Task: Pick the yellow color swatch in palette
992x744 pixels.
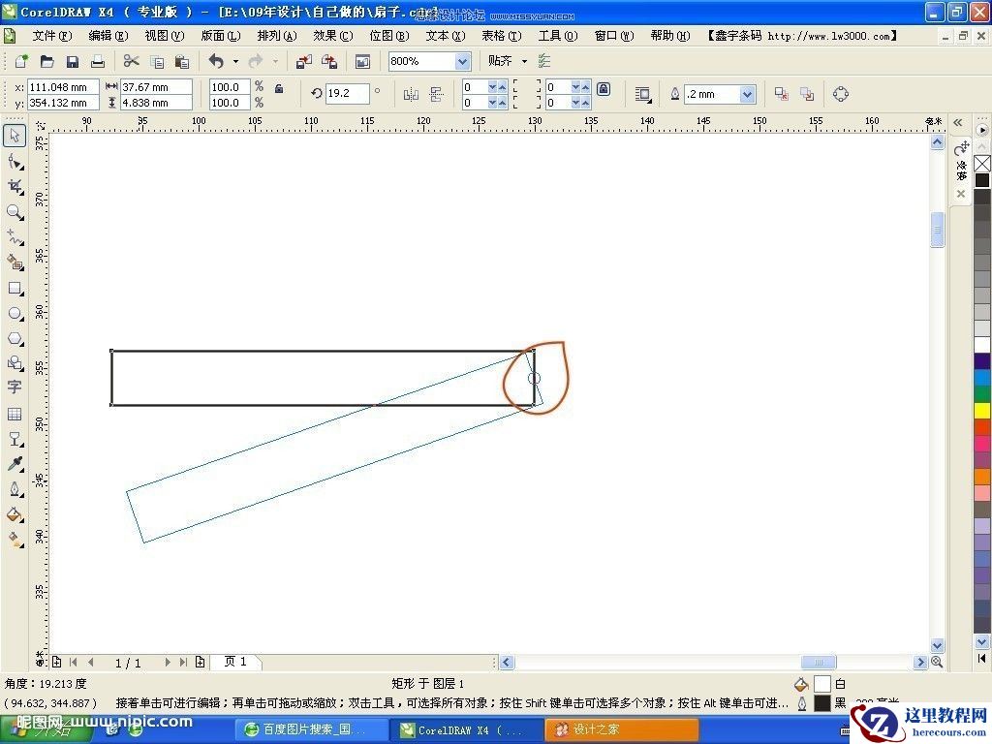Action: point(982,411)
